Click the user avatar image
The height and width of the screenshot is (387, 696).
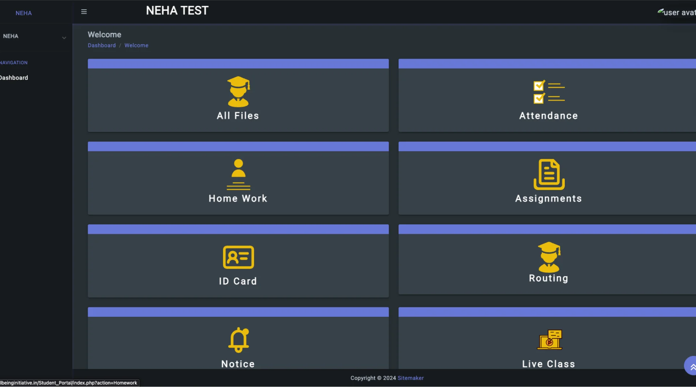tap(676, 12)
